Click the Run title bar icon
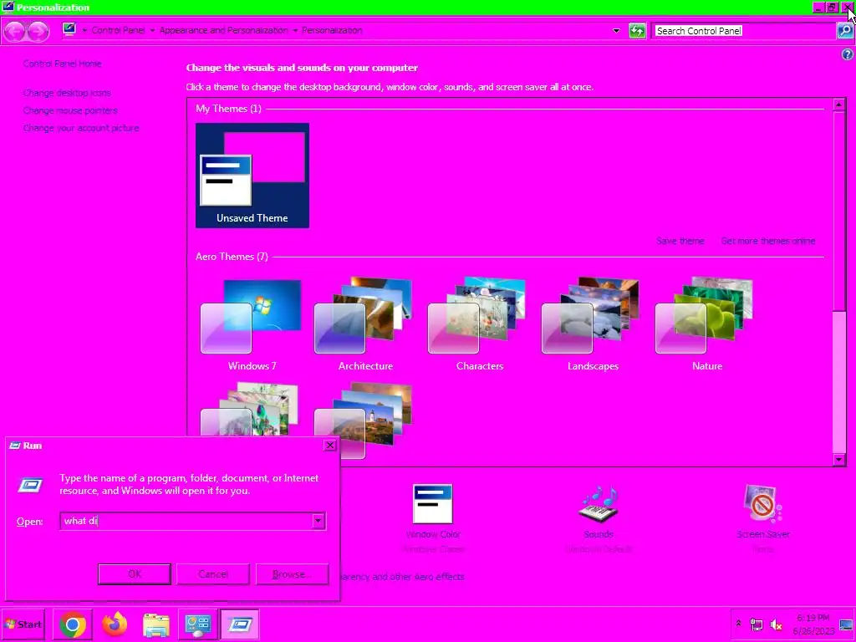Image resolution: width=856 pixels, height=642 pixels. pos(15,446)
